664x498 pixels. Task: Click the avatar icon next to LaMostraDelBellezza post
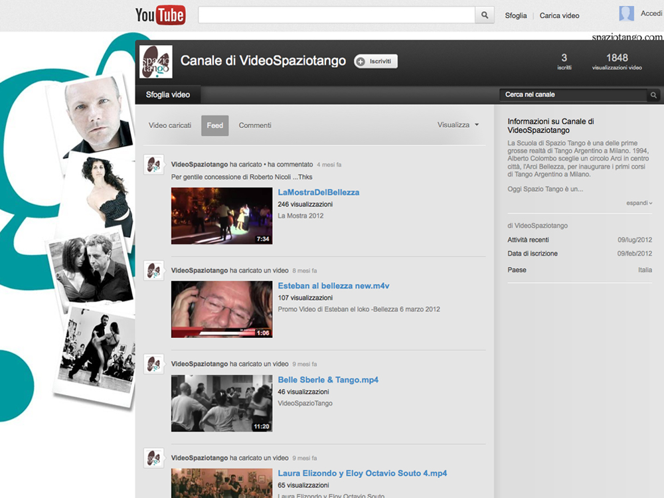[153, 164]
